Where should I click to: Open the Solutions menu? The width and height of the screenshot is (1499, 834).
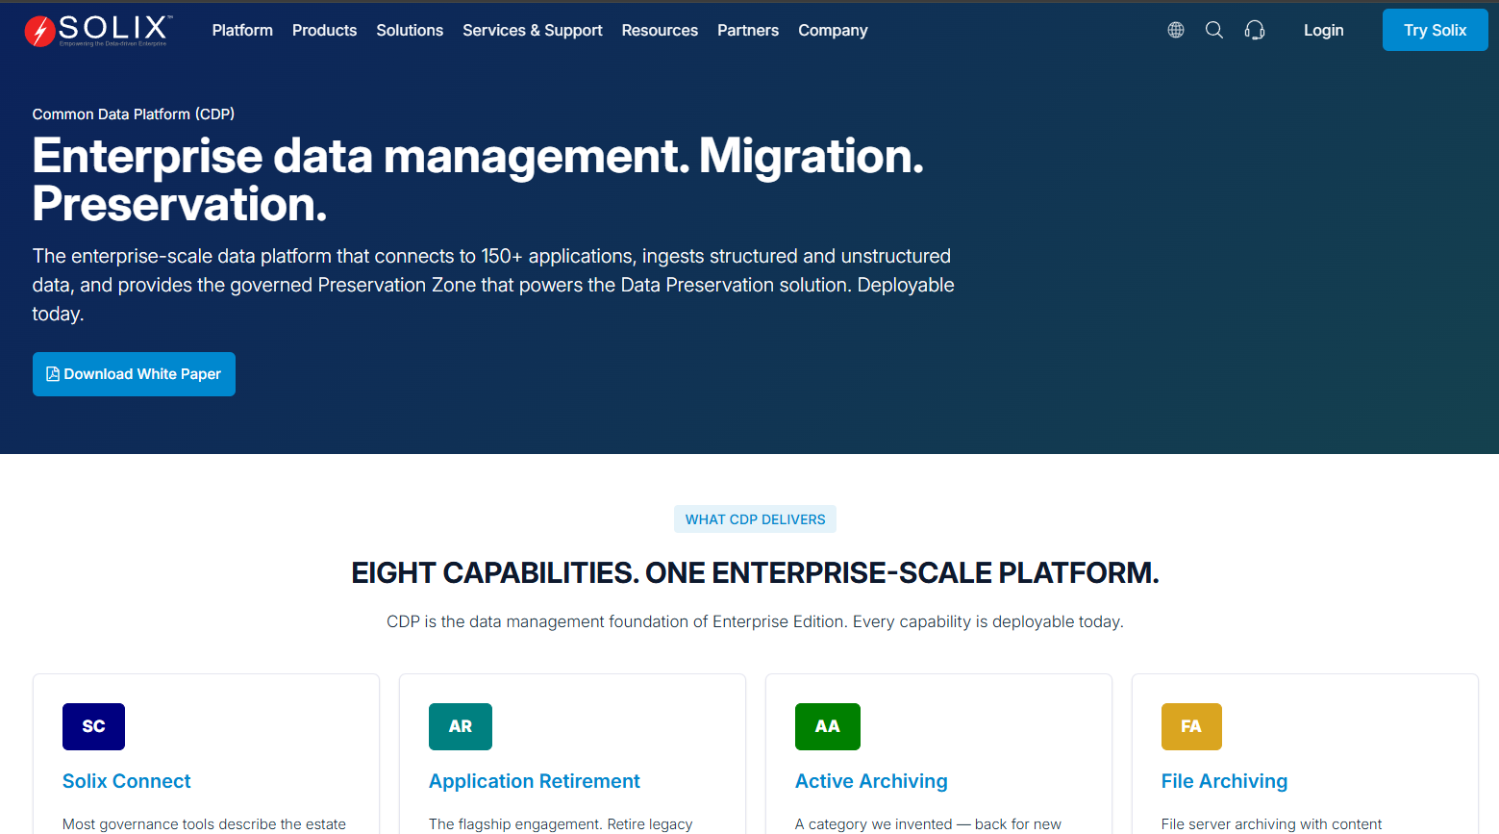[410, 30]
